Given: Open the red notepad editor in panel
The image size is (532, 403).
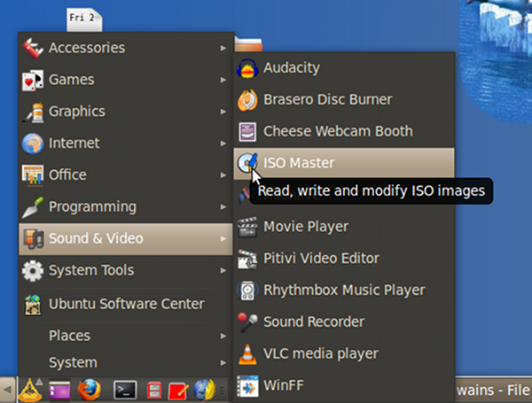Looking at the screenshot, I should (178, 391).
